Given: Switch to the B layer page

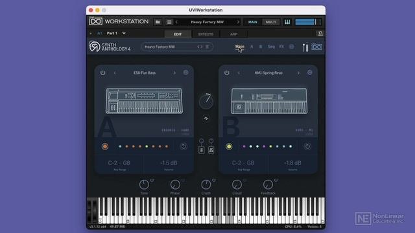Looking at the screenshot, I should coord(261,47).
